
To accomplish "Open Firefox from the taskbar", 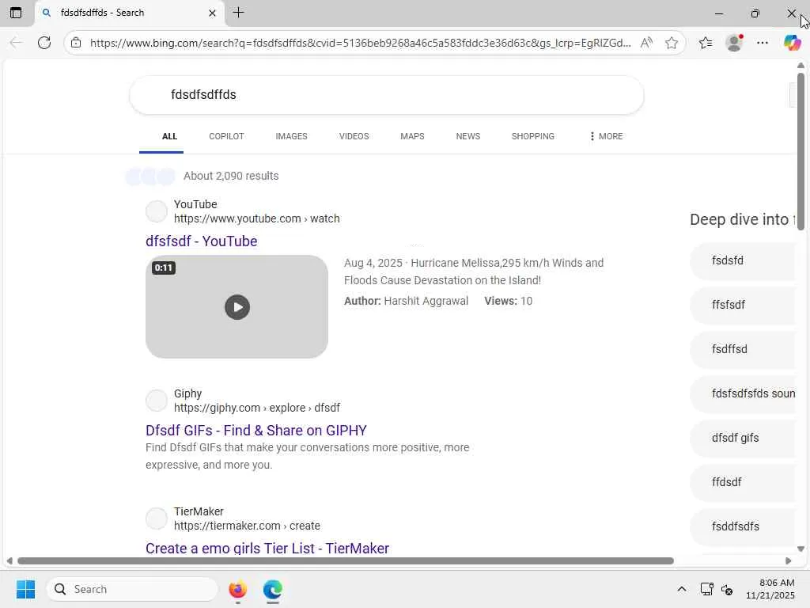I will click(238, 589).
